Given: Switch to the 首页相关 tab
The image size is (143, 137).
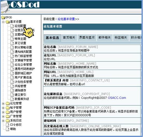Looking at the screenshot, I should tap(69, 38).
